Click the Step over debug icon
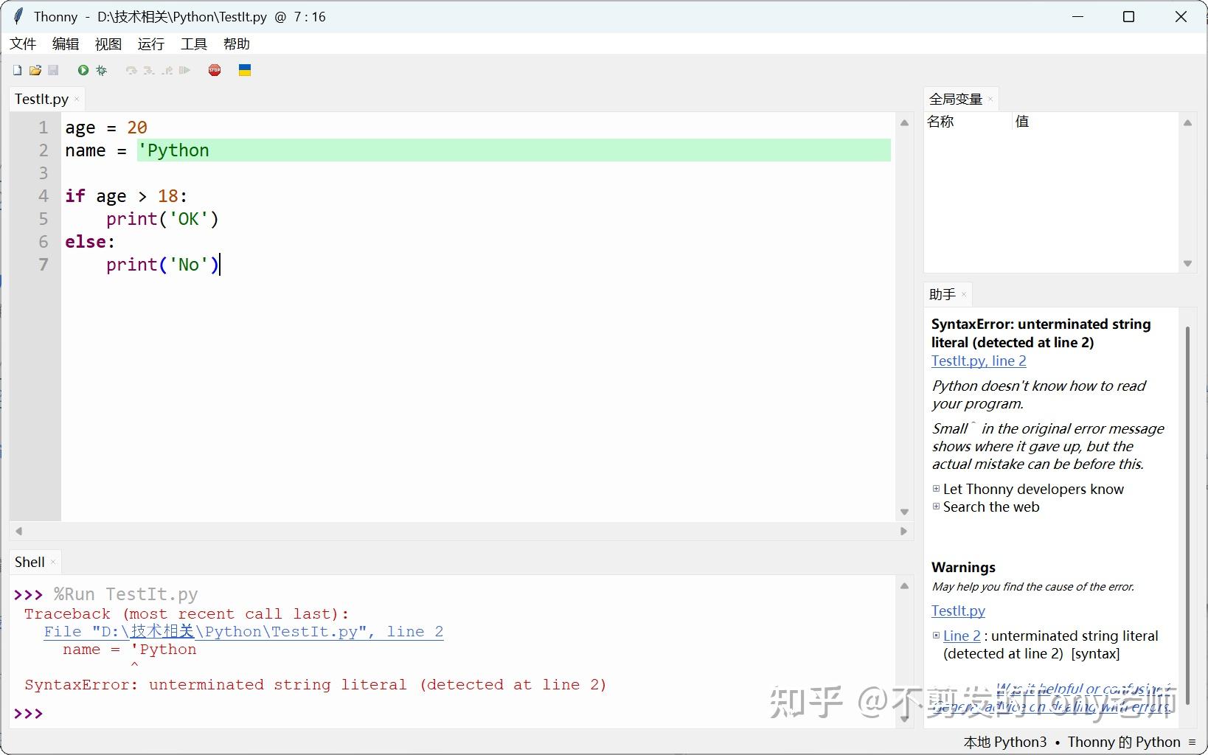This screenshot has width=1208, height=755. [x=131, y=70]
